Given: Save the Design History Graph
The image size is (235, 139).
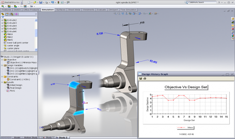Looking at the screenshot, I should (x=141, y=79).
